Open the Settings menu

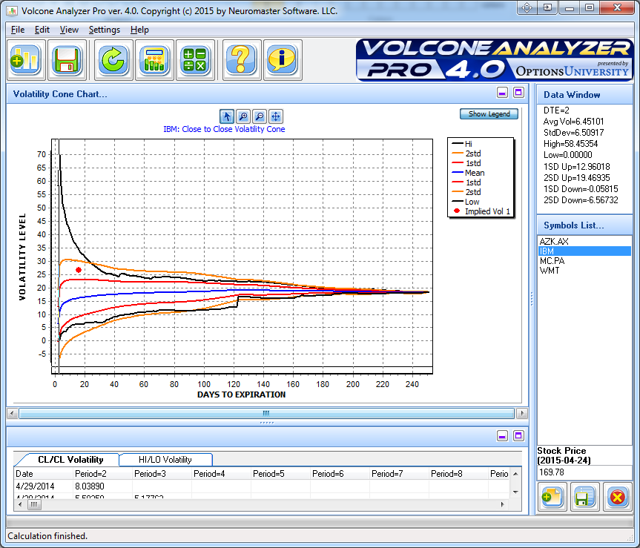pos(105,30)
